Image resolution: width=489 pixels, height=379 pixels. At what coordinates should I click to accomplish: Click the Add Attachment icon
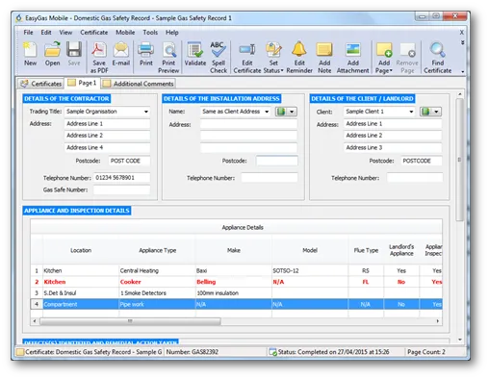tap(352, 58)
